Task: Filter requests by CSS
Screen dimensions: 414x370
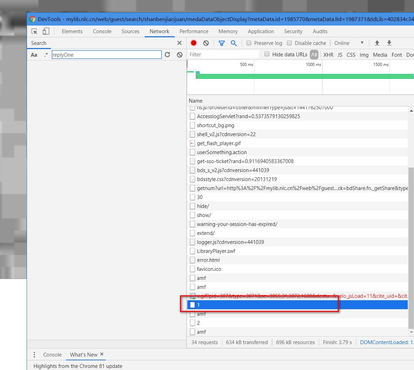Action: click(x=351, y=55)
